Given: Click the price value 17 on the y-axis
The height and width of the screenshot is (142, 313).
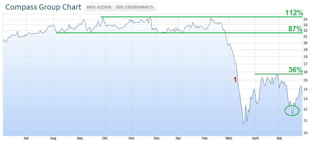Looking at the screenshot, I should [x=306, y=64].
